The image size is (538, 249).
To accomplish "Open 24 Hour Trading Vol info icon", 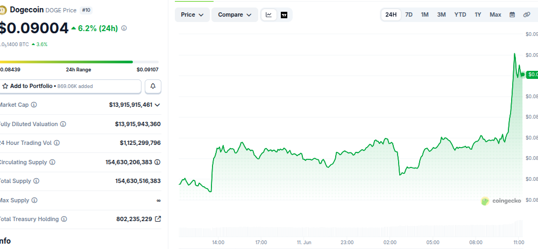I will click(57, 143).
